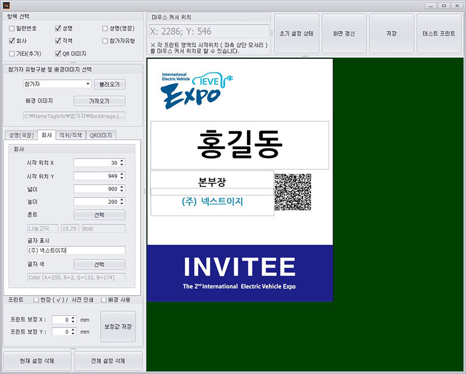The width and height of the screenshot is (466, 374).
Task: Minimize the window
Action: [430, 6]
